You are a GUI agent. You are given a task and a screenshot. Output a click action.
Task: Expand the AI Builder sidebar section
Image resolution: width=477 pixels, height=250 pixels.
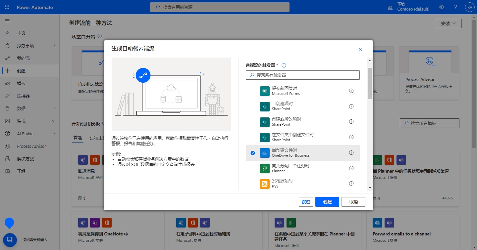click(54, 134)
